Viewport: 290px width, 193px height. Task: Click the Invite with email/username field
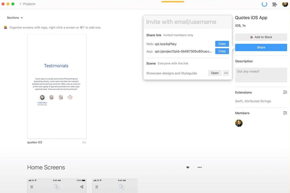pos(187,22)
